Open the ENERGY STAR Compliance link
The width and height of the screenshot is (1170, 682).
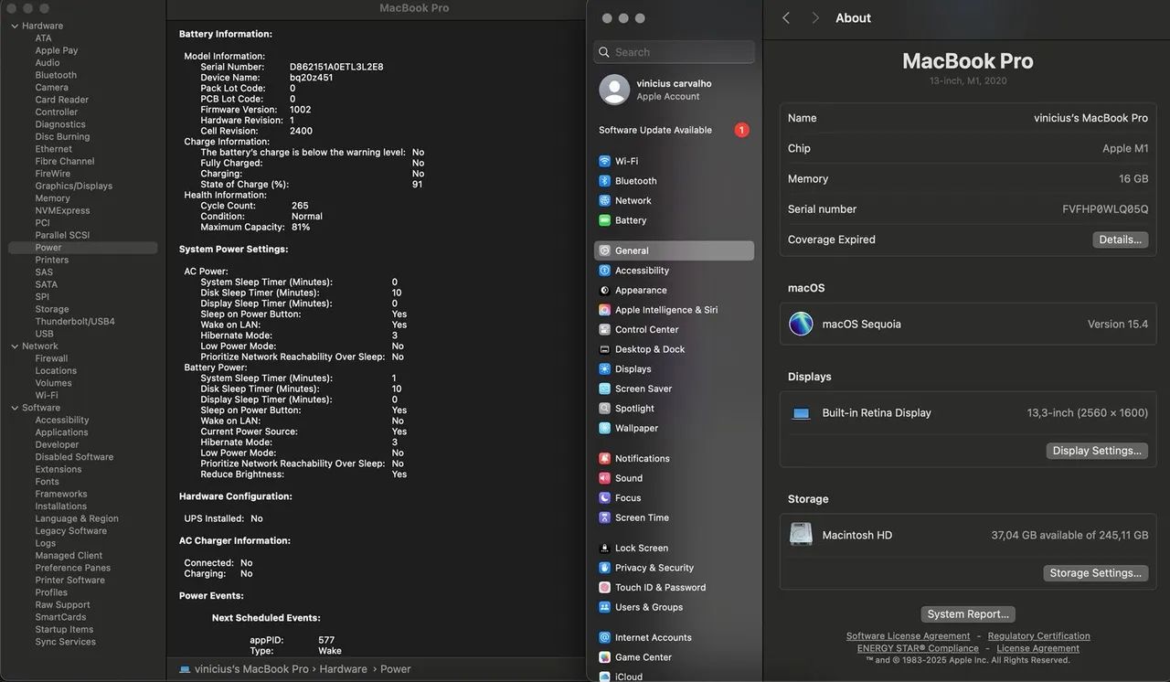[x=918, y=648]
